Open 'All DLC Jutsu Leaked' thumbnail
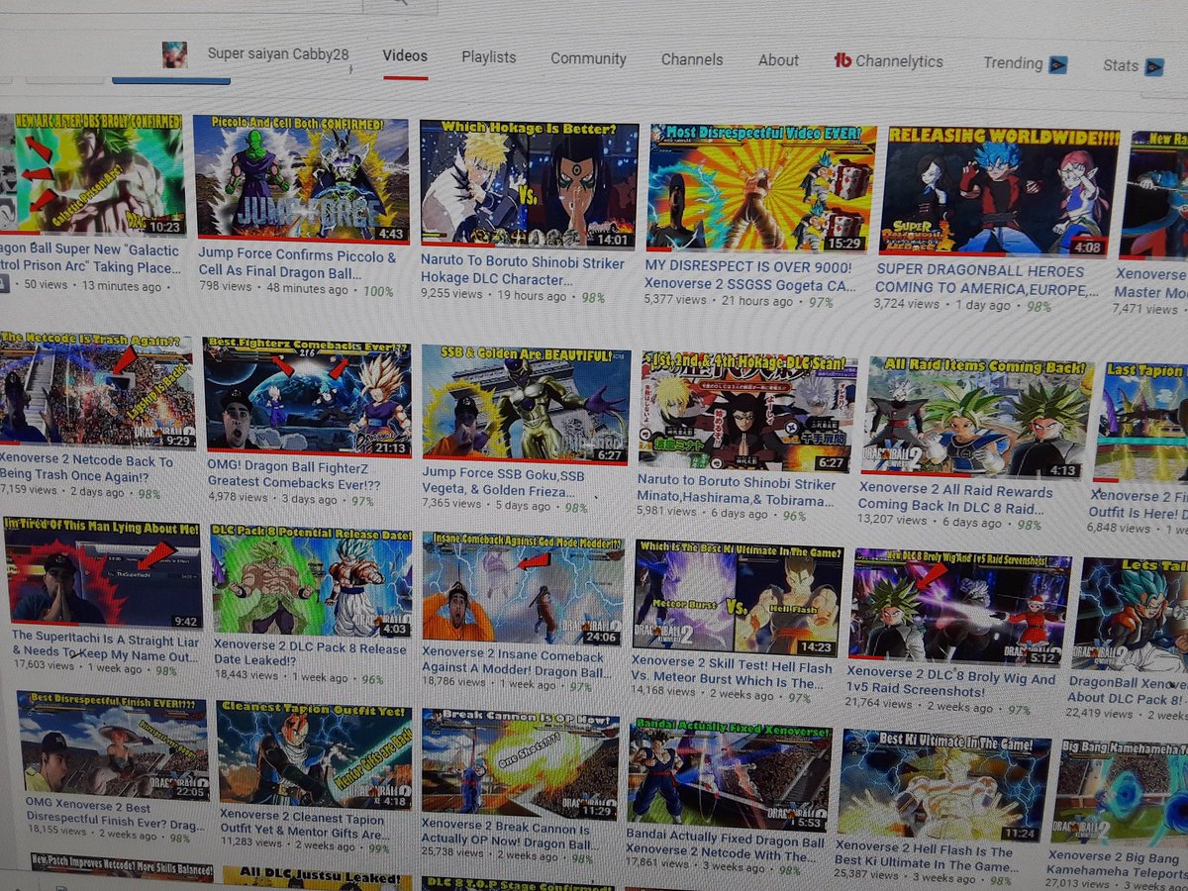The image size is (1188, 891). click(317, 878)
